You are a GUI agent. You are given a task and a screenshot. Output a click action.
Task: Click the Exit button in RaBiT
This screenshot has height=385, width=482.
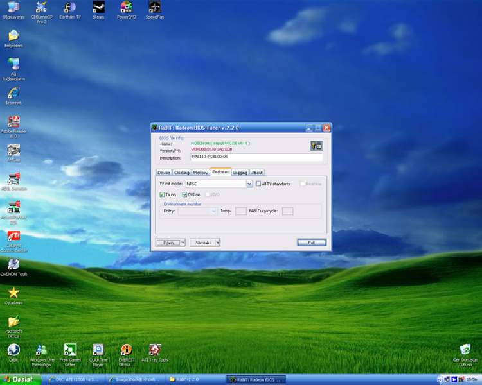tap(312, 243)
